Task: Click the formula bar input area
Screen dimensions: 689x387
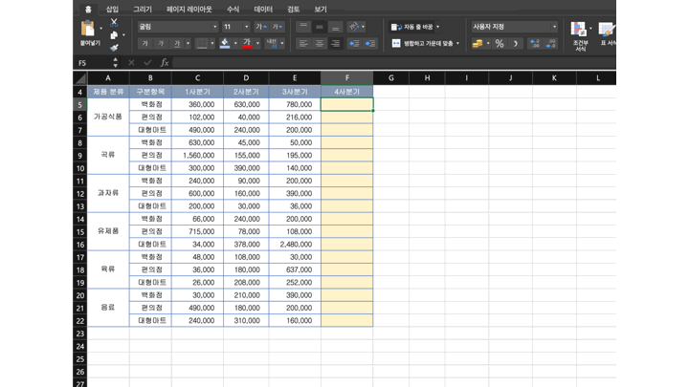Action: click(394, 63)
